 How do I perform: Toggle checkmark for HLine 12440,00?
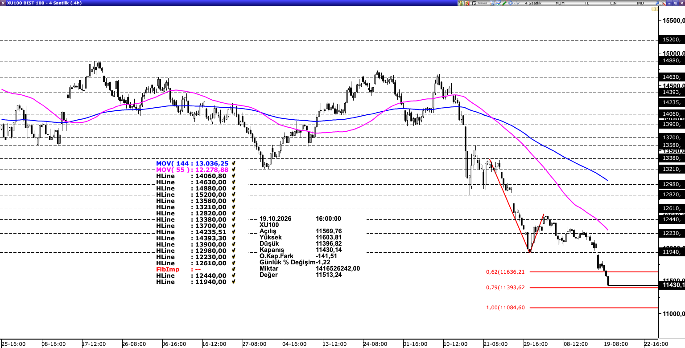tap(233, 276)
